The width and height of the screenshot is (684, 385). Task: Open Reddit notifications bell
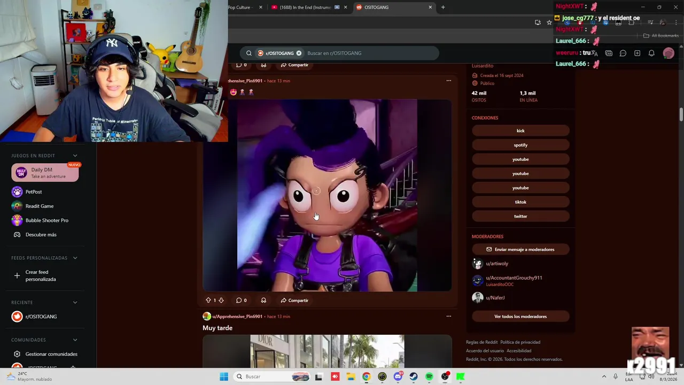click(x=651, y=53)
